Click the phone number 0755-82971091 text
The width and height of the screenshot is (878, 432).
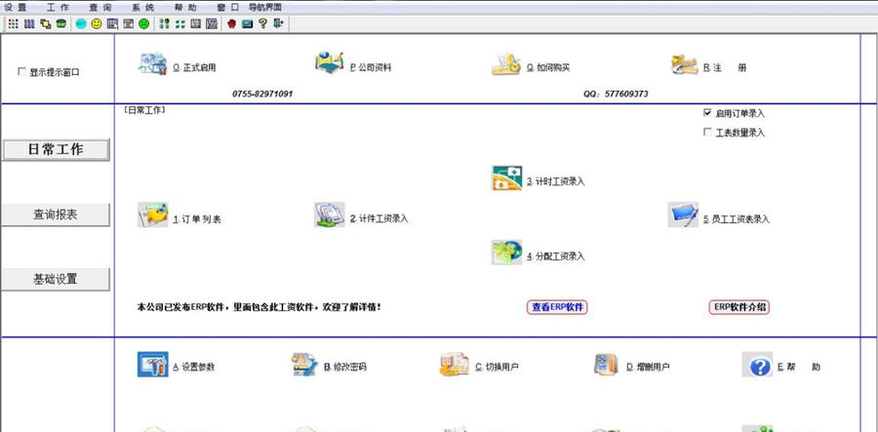click(x=262, y=94)
